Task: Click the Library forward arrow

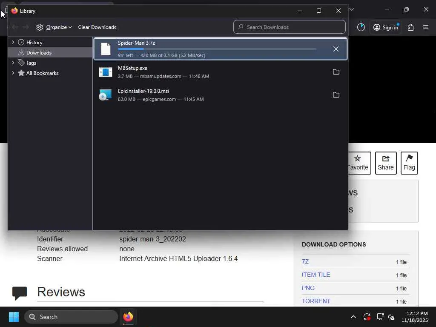Action: 26,27
